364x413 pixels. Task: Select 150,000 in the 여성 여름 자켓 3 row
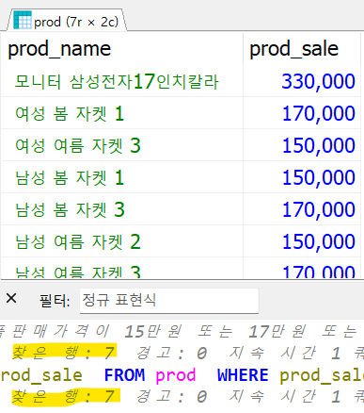tap(302, 145)
